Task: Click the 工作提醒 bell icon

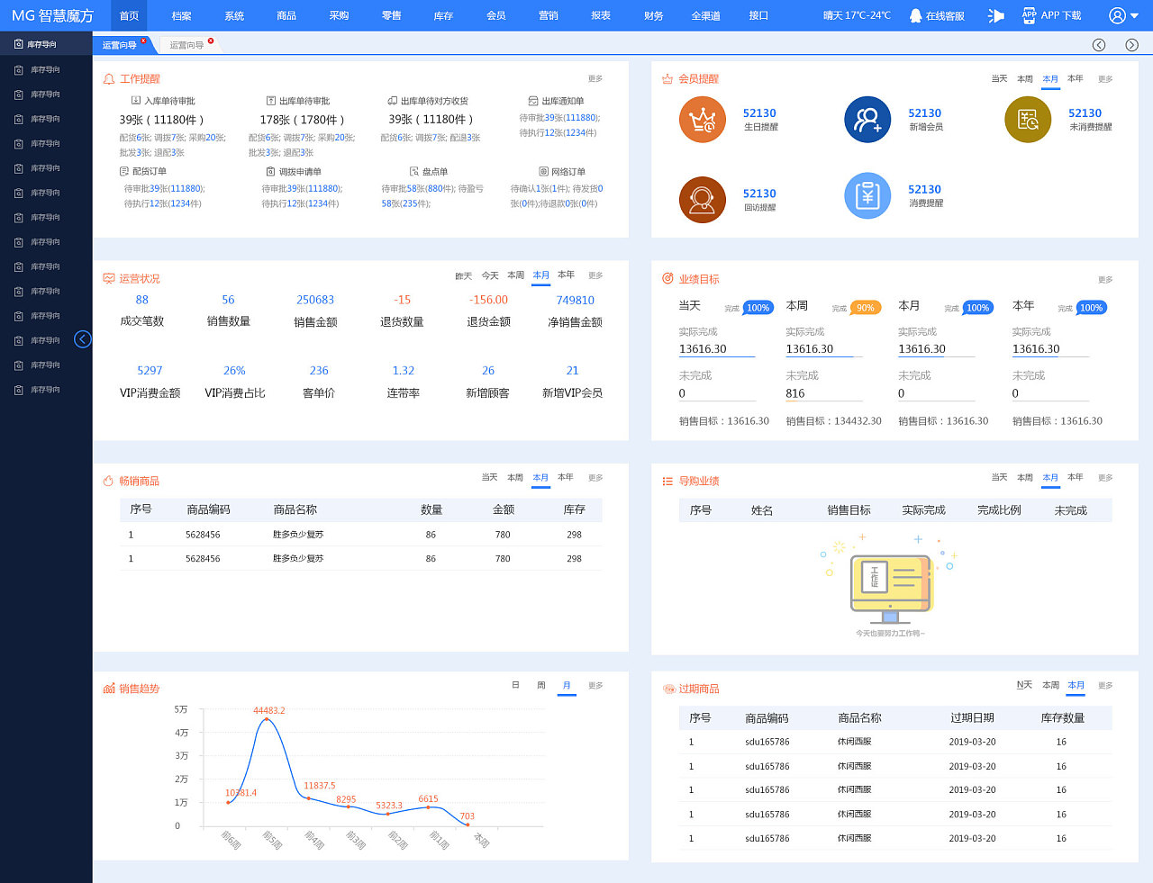Action: 109,78
